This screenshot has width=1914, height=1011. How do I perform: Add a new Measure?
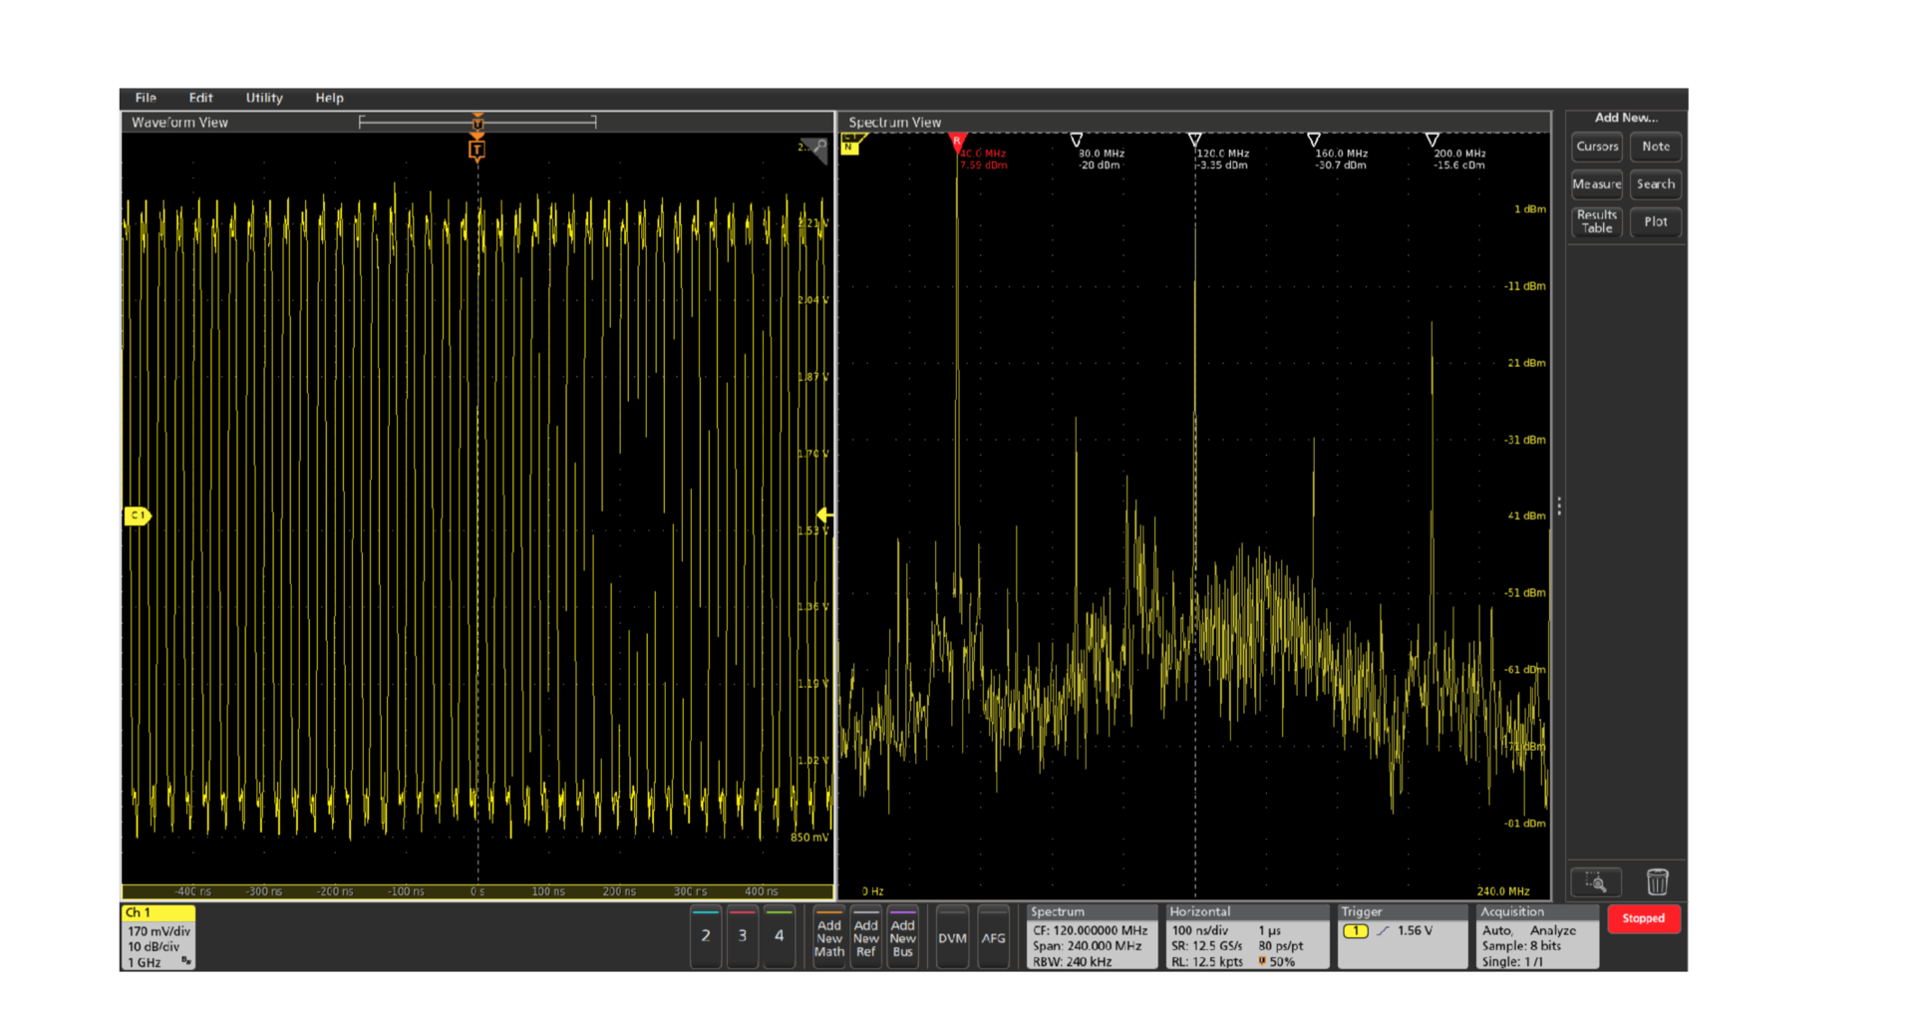[x=1597, y=184]
